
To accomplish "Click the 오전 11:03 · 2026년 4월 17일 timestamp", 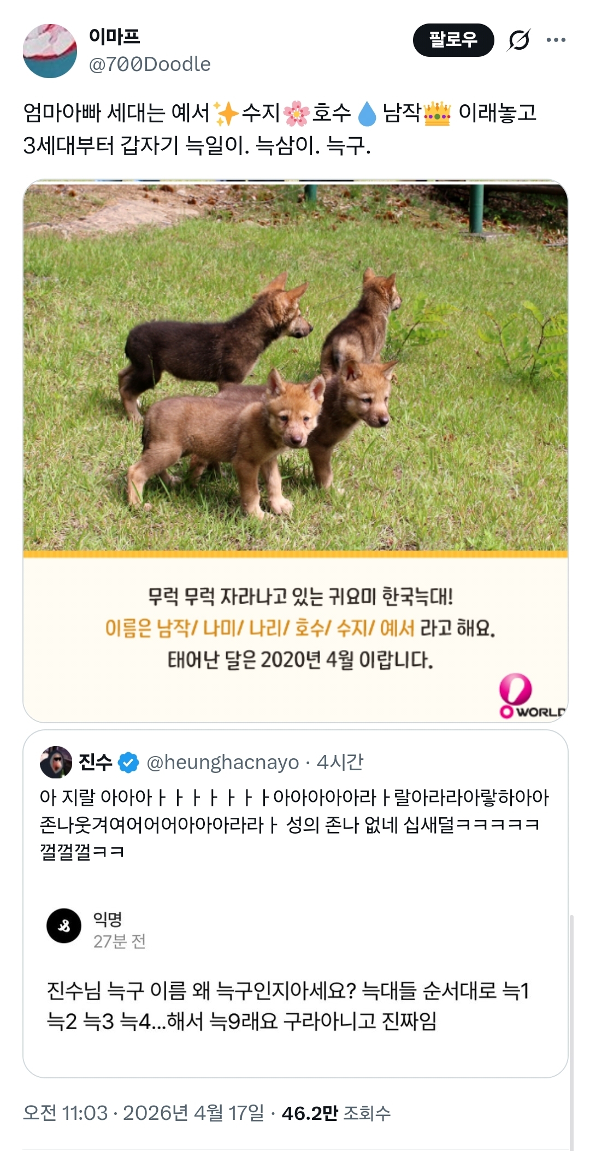I will click(144, 1113).
